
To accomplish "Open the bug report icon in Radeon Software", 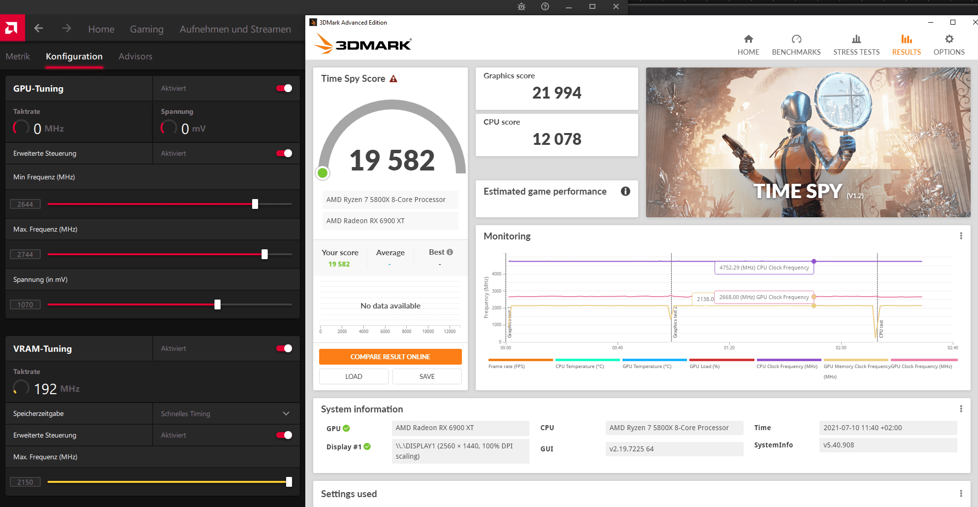I will 522,6.
